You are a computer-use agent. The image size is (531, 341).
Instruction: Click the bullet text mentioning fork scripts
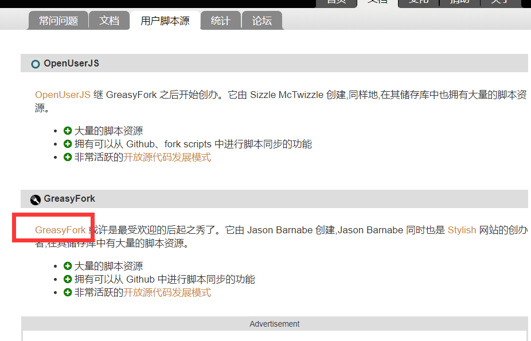point(193,144)
